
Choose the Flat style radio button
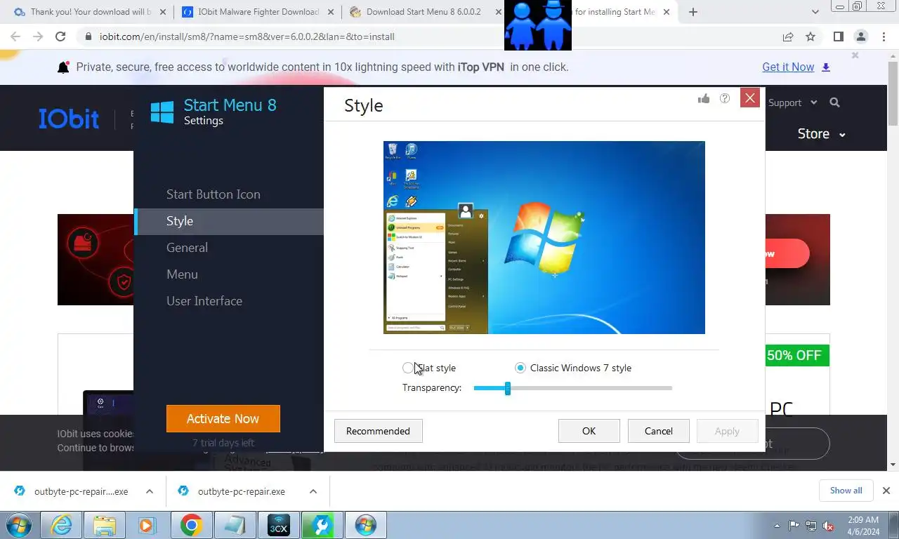pos(408,368)
